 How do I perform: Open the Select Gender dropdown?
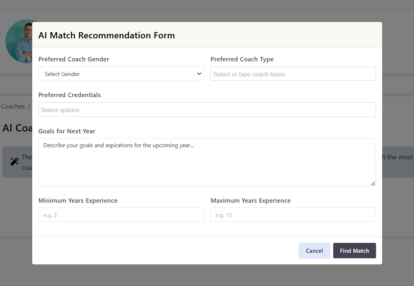pos(121,74)
